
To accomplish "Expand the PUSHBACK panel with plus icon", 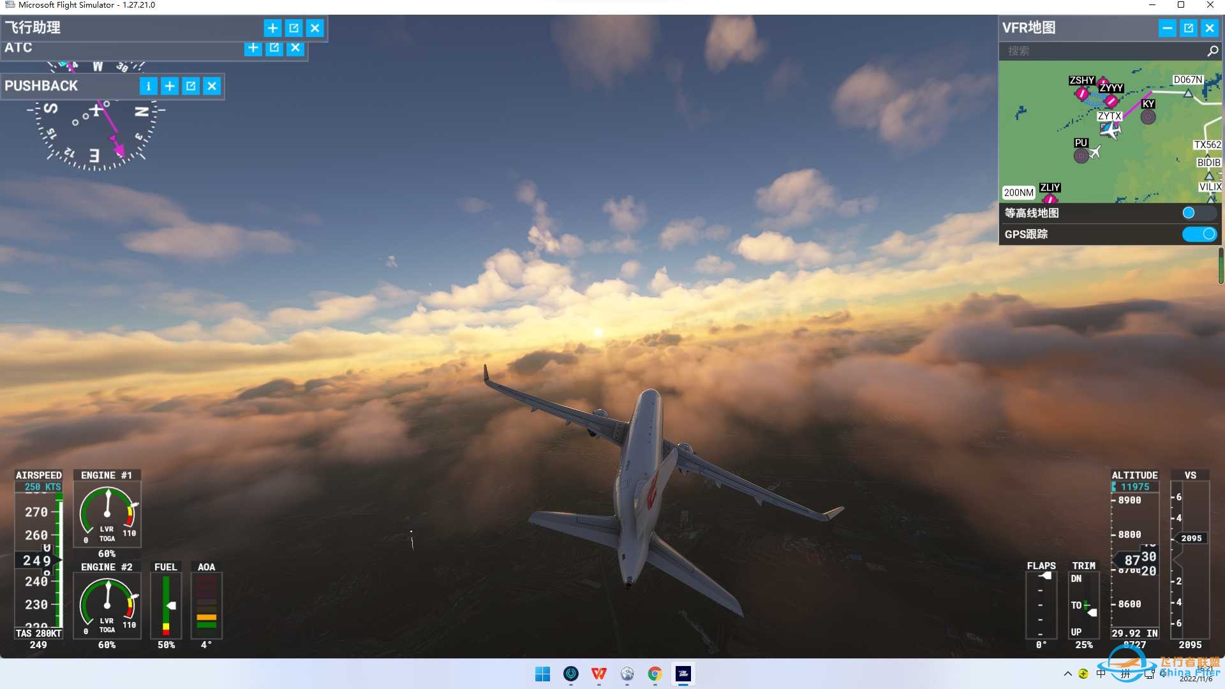I will click(170, 86).
